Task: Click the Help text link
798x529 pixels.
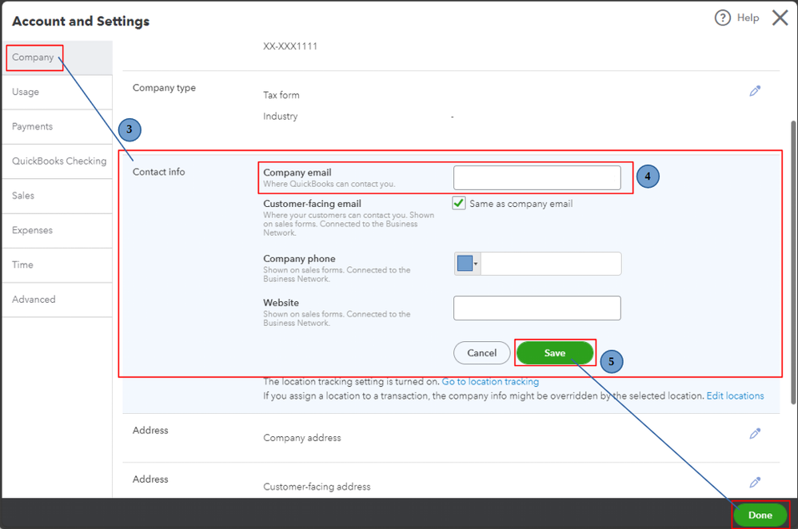Action: [748, 18]
